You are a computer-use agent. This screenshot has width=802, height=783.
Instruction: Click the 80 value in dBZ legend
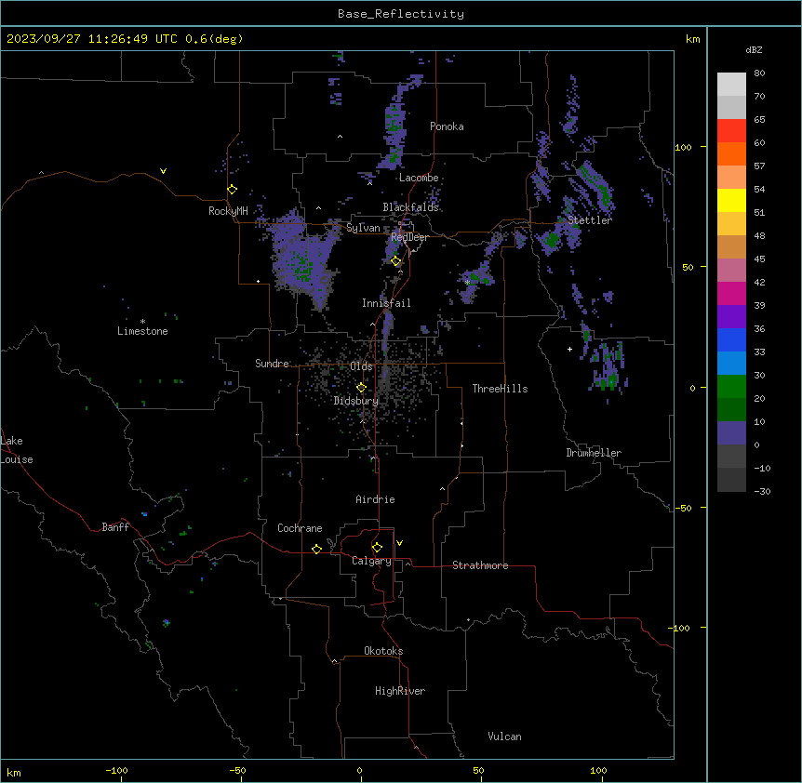point(759,73)
